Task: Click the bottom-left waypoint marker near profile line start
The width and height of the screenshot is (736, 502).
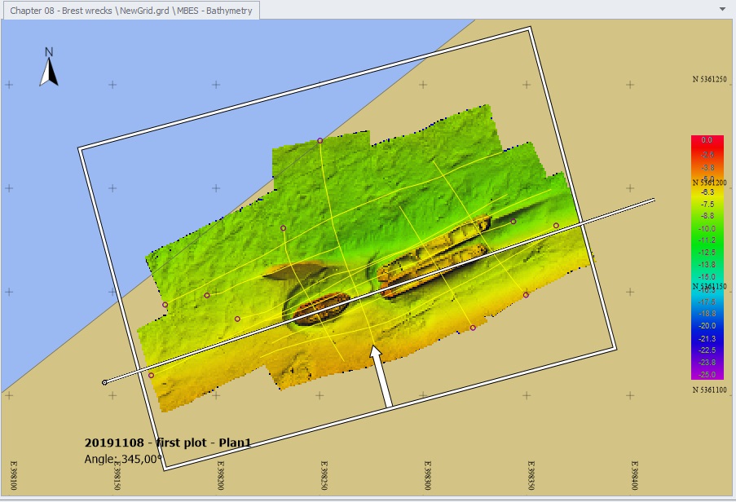Action: click(x=151, y=376)
